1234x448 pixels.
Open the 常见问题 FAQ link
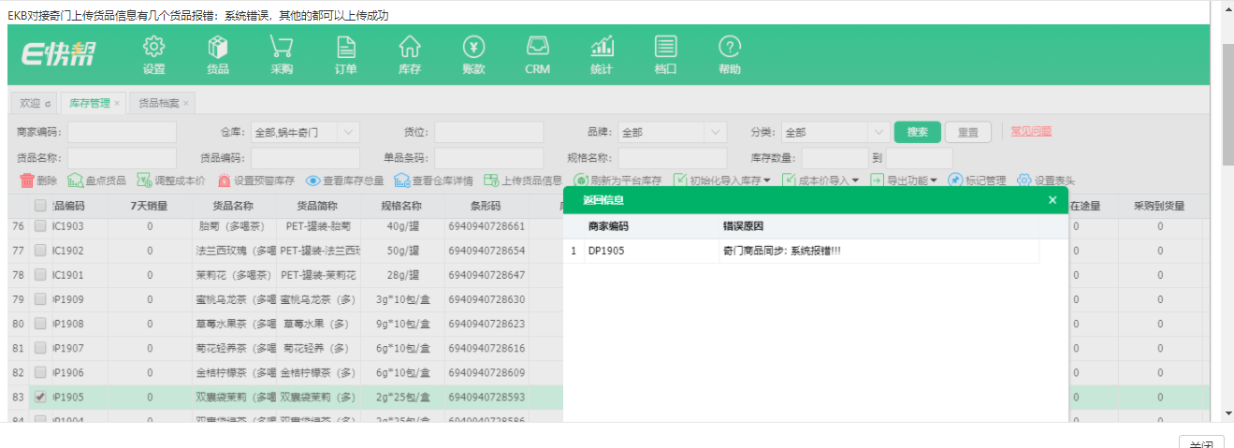[x=1031, y=132]
